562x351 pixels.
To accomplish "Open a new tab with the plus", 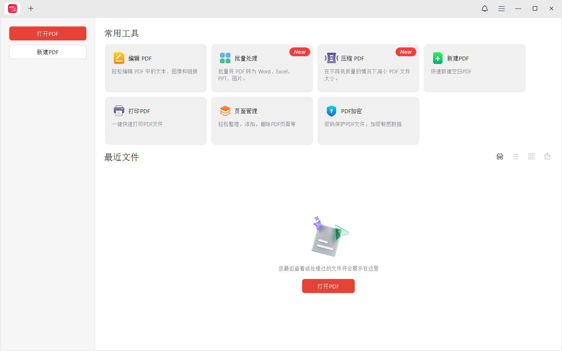I will pyautogui.click(x=31, y=8).
